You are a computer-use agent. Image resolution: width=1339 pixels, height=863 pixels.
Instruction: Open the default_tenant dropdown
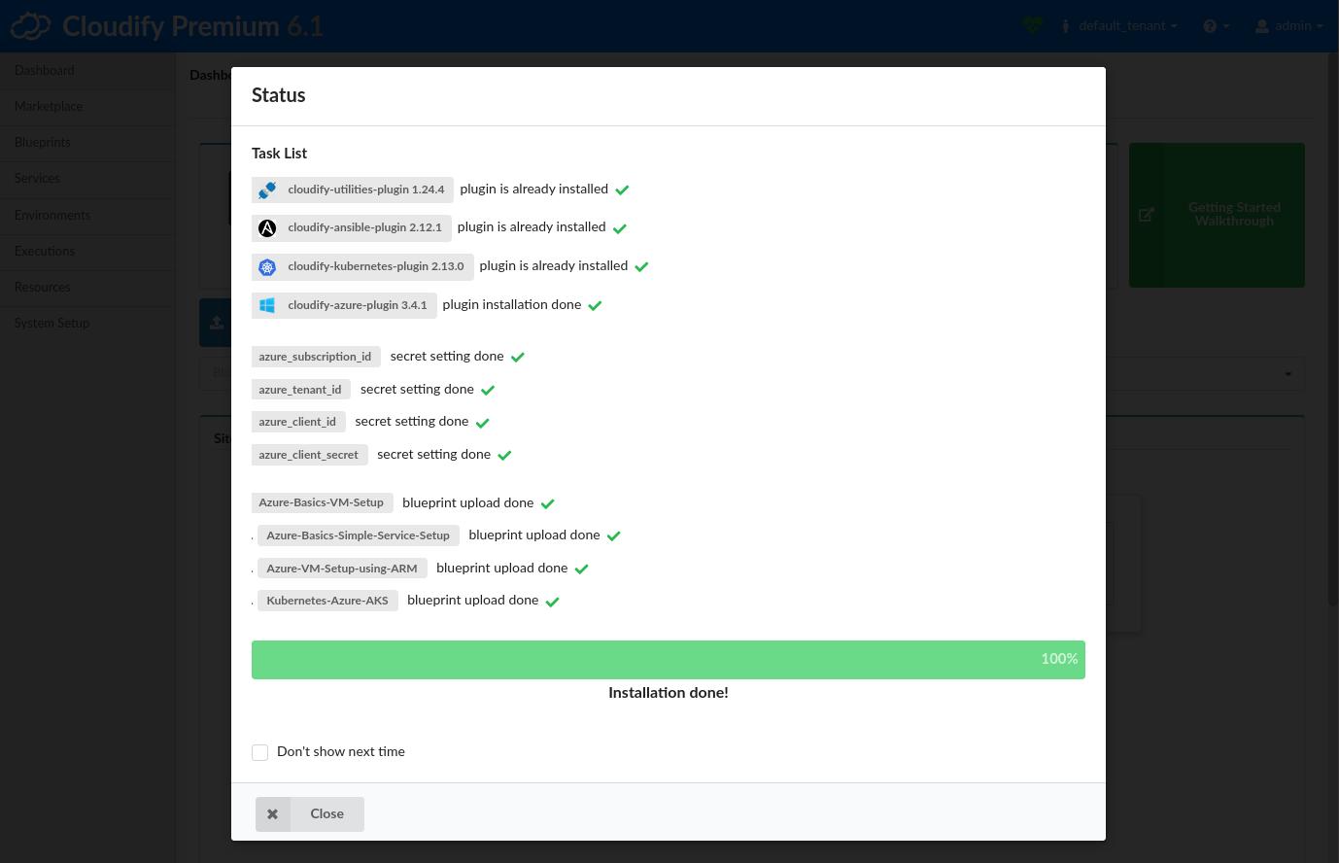click(1121, 25)
